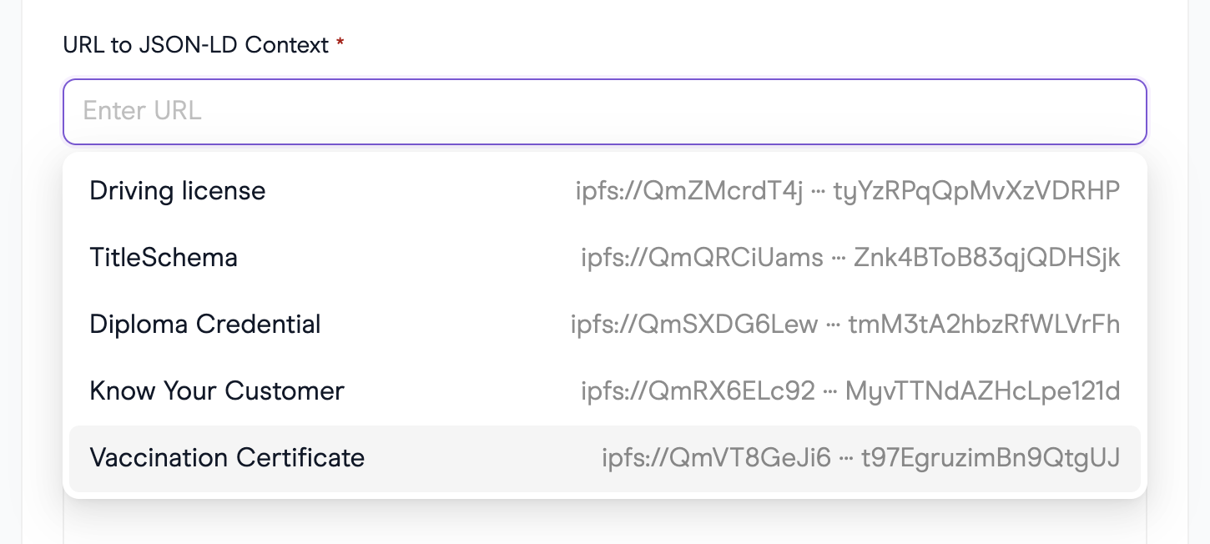Image resolution: width=1210 pixels, height=544 pixels.
Task: Focus the Enter URL input field
Action: (x=605, y=112)
